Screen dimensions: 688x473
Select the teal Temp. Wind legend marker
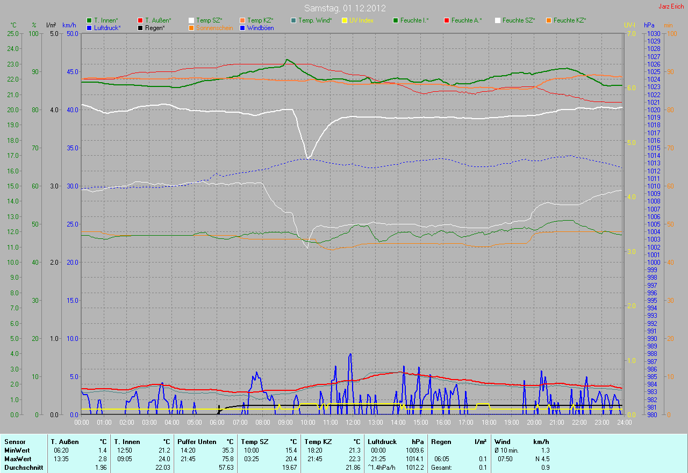(x=293, y=20)
